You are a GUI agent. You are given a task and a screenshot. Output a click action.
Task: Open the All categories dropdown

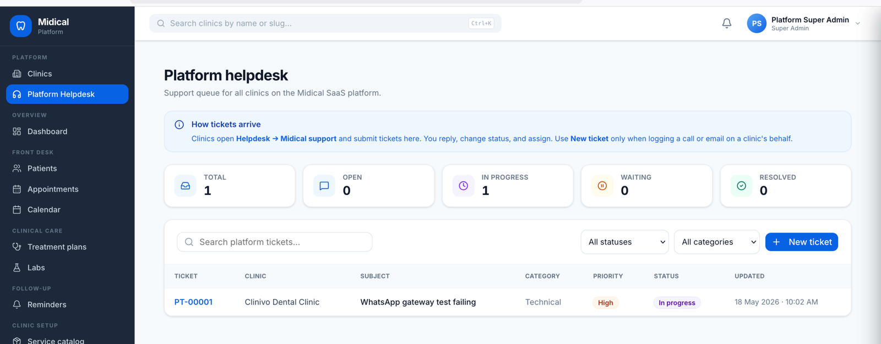point(717,242)
